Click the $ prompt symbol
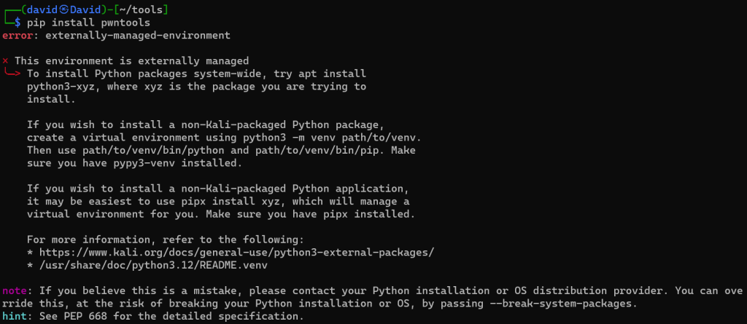The image size is (747, 324). 18,23
